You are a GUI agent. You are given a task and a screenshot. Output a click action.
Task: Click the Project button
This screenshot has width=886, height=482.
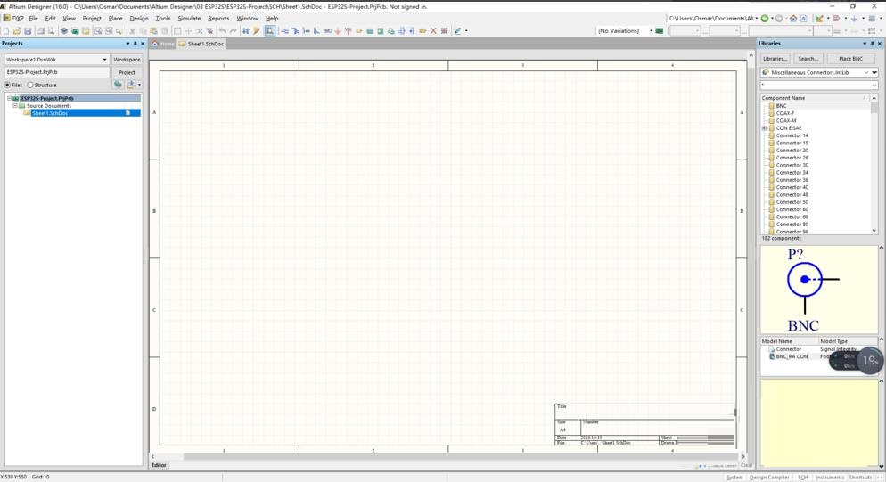127,72
